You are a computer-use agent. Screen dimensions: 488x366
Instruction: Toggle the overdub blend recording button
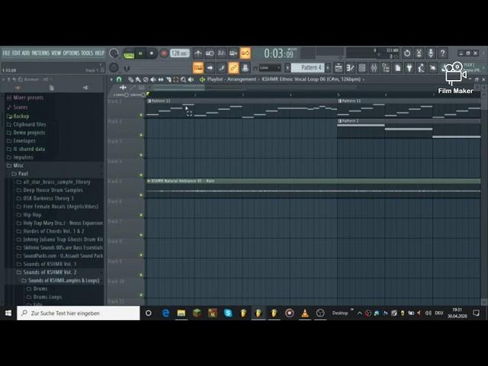pyautogui.click(x=233, y=53)
